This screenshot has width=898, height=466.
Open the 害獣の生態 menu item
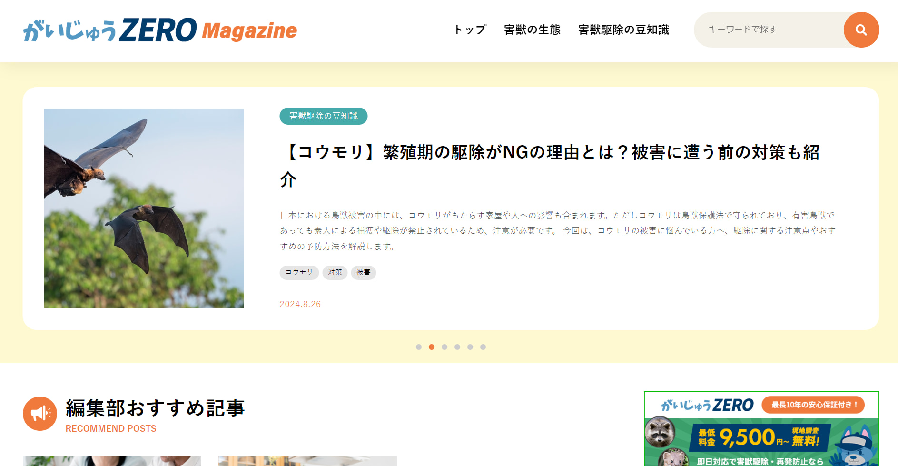click(x=532, y=30)
